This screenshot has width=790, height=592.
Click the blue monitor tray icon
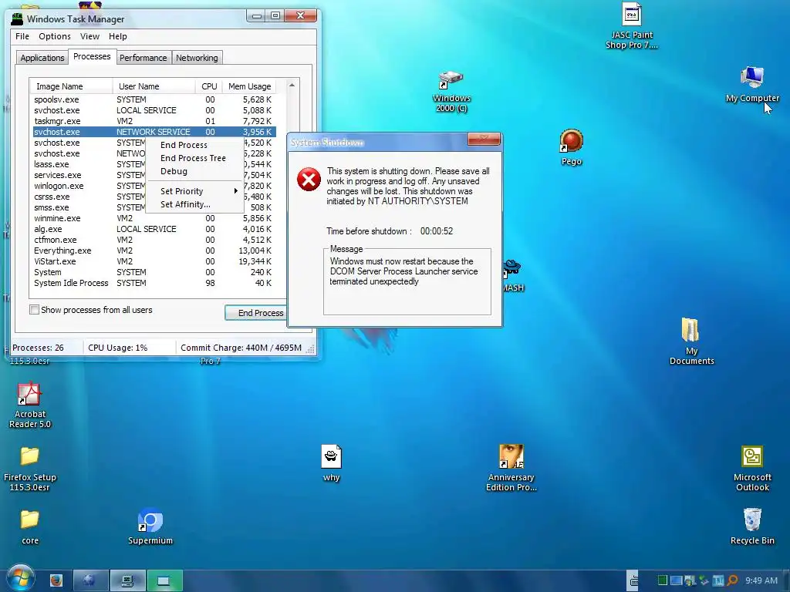coord(676,580)
